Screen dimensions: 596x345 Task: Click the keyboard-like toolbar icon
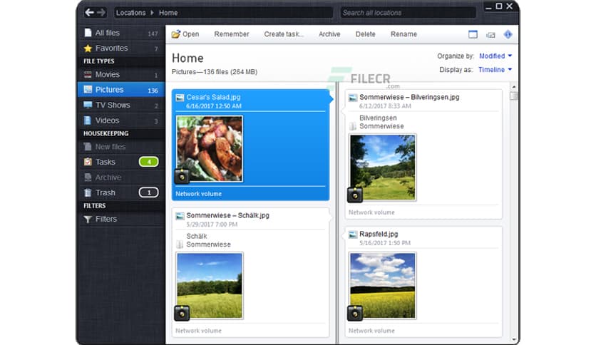click(490, 35)
